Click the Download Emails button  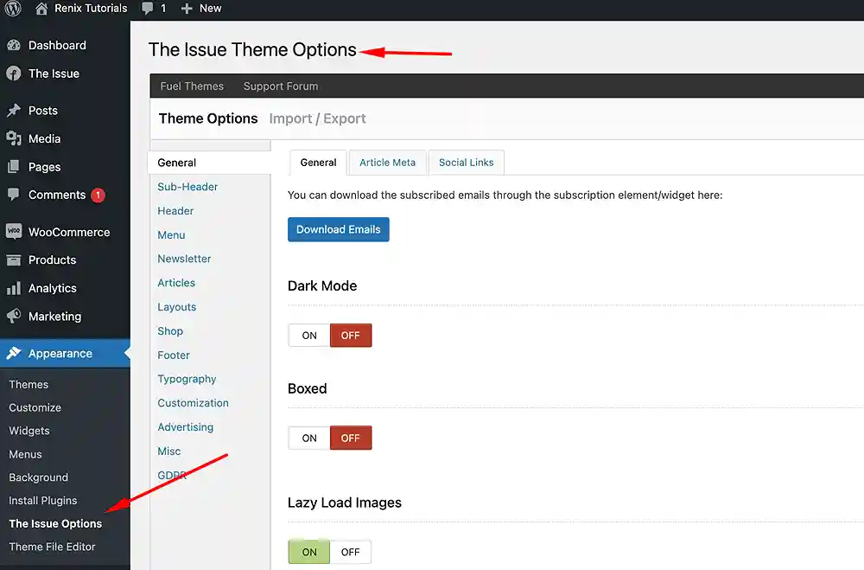[x=339, y=229]
